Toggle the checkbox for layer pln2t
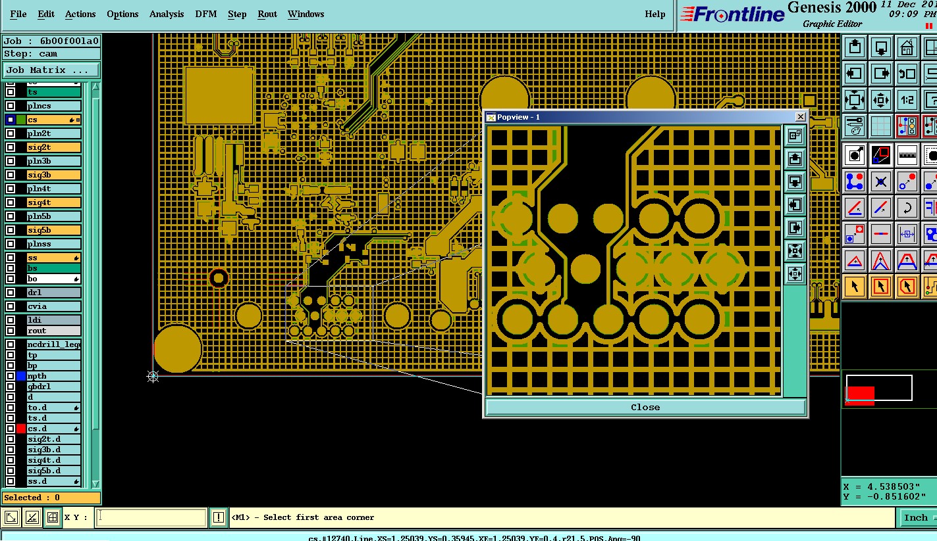The image size is (937, 541). 11,133
